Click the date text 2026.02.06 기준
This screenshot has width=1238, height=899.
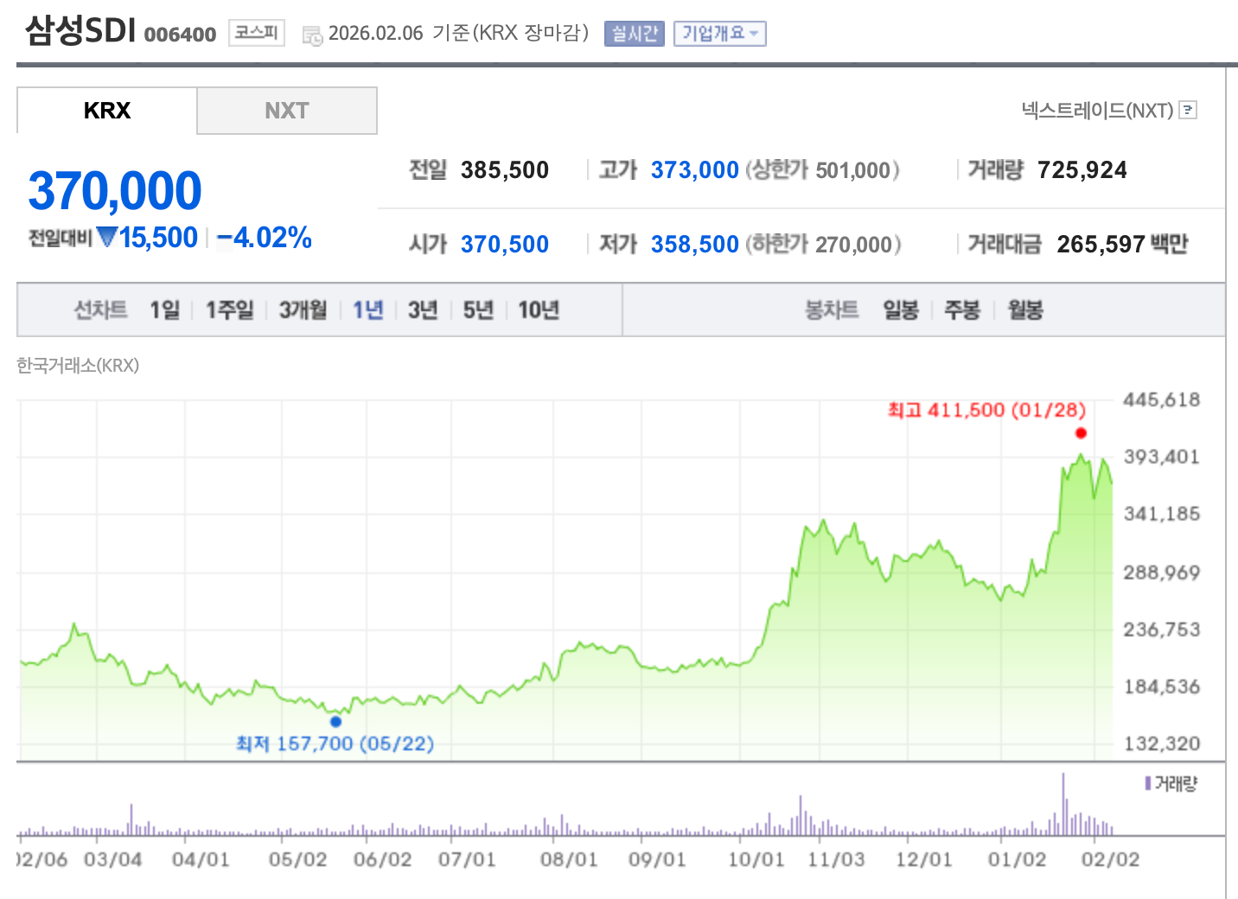[399, 33]
